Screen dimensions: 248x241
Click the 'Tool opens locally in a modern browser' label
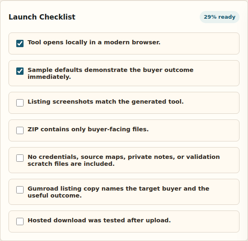coord(94,42)
